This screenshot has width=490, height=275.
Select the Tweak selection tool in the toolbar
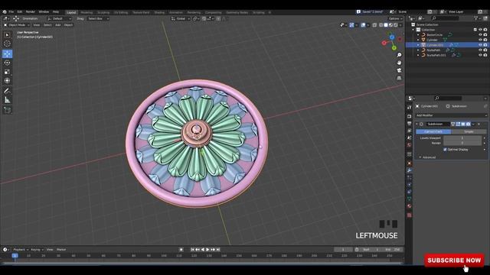tap(7, 35)
